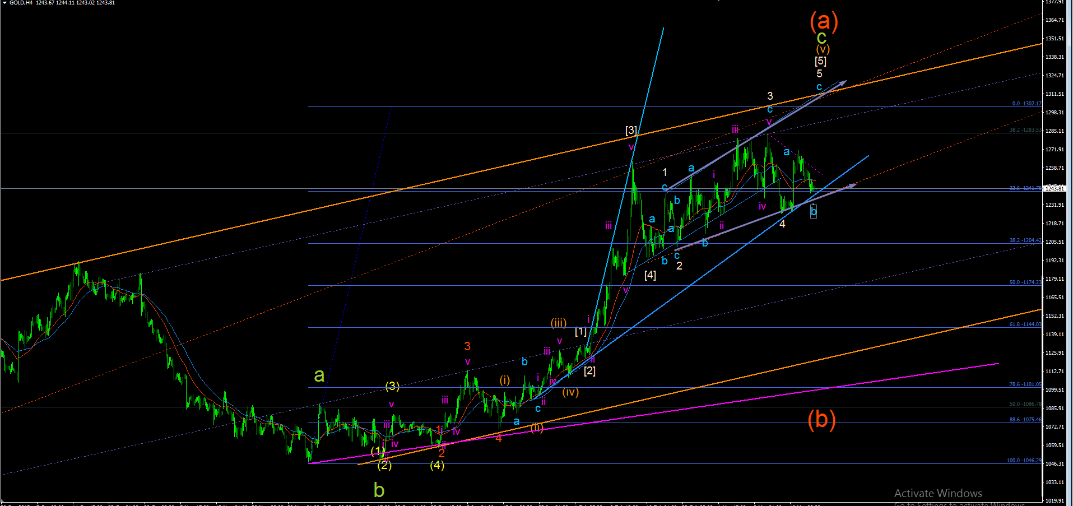Click the yellow (2) wave label
This screenshot has height=506, width=1073.
coord(384,465)
